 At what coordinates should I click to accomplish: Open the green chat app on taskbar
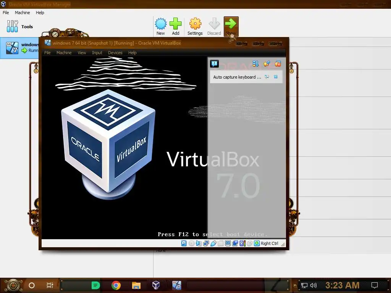tap(95, 285)
